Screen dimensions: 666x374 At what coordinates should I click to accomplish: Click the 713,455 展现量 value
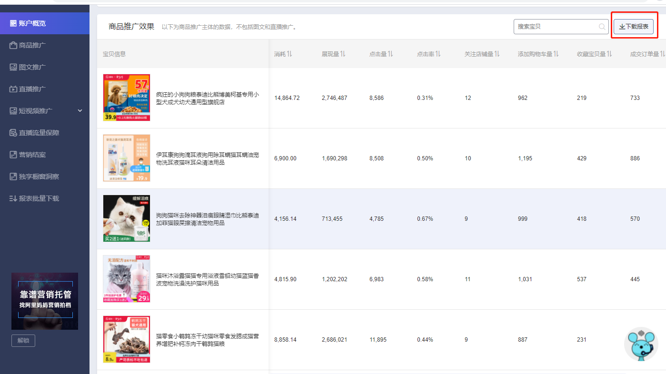click(x=332, y=219)
